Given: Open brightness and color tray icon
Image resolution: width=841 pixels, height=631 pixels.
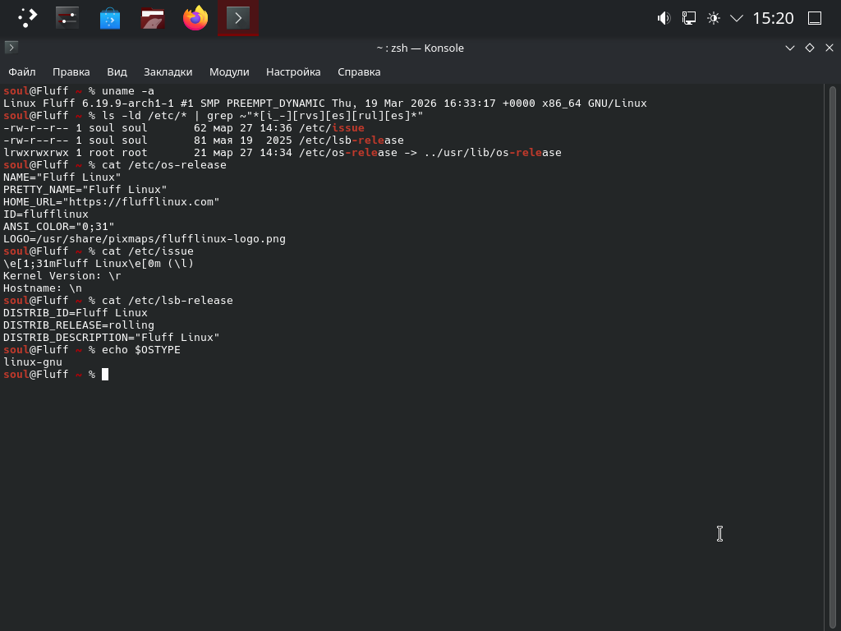Looking at the screenshot, I should click(x=714, y=18).
